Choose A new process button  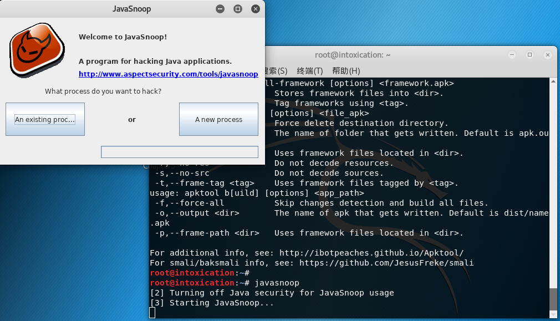point(218,119)
